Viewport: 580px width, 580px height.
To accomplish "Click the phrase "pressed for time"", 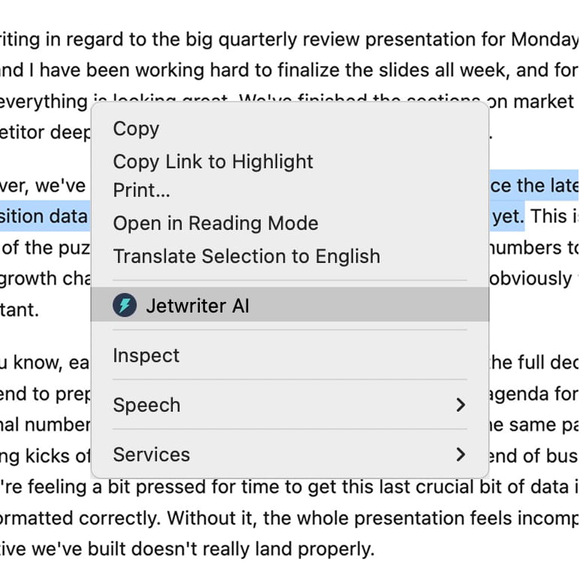I will 198,487.
